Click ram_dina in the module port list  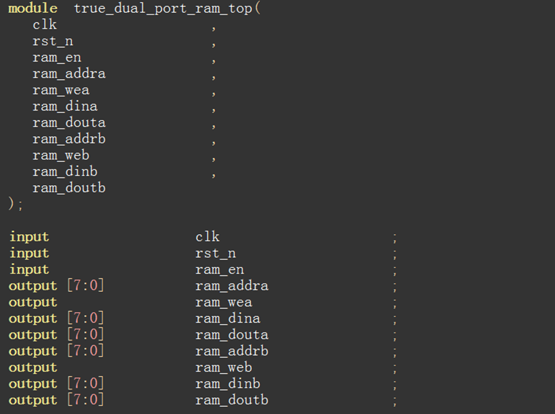coord(65,106)
